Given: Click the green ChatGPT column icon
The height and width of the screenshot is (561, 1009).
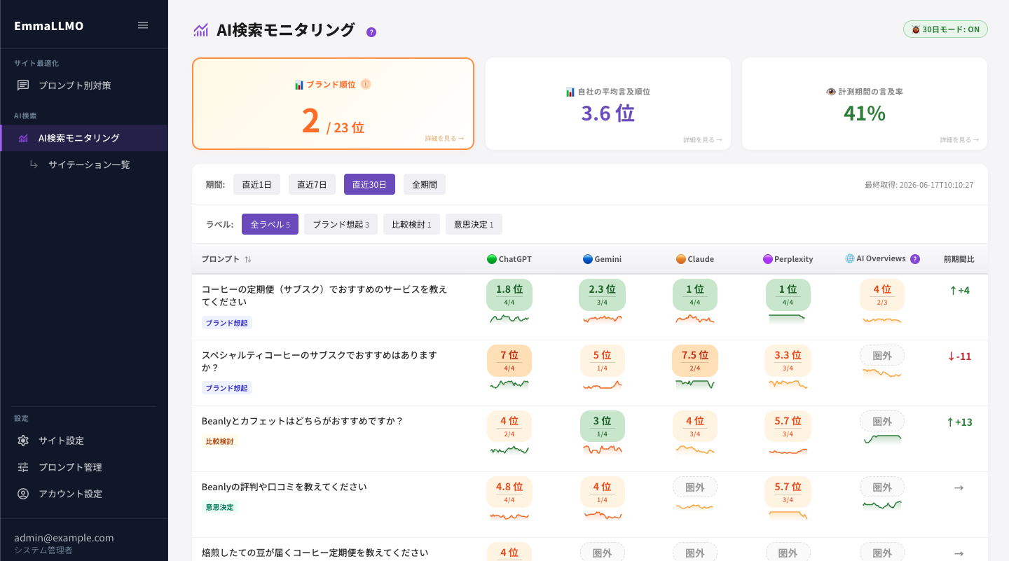Looking at the screenshot, I should (492, 259).
